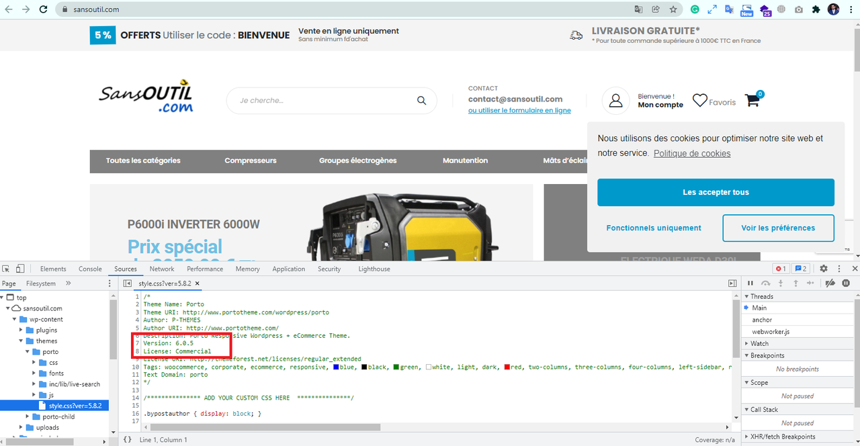Image resolution: width=860 pixels, height=446 pixels.
Task: Open the Chrome profile avatar
Action: [x=833, y=9]
